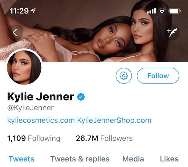Tap the cellular signal bars icon
Screen dimensions: 188x167
click(152, 11)
